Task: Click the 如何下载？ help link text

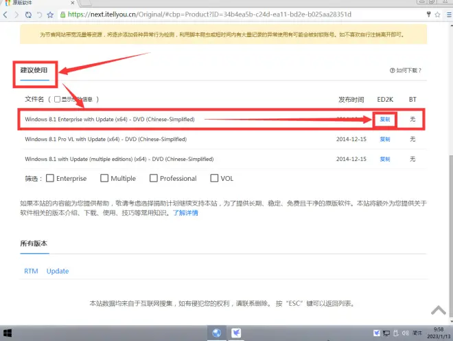Action: 409,70
